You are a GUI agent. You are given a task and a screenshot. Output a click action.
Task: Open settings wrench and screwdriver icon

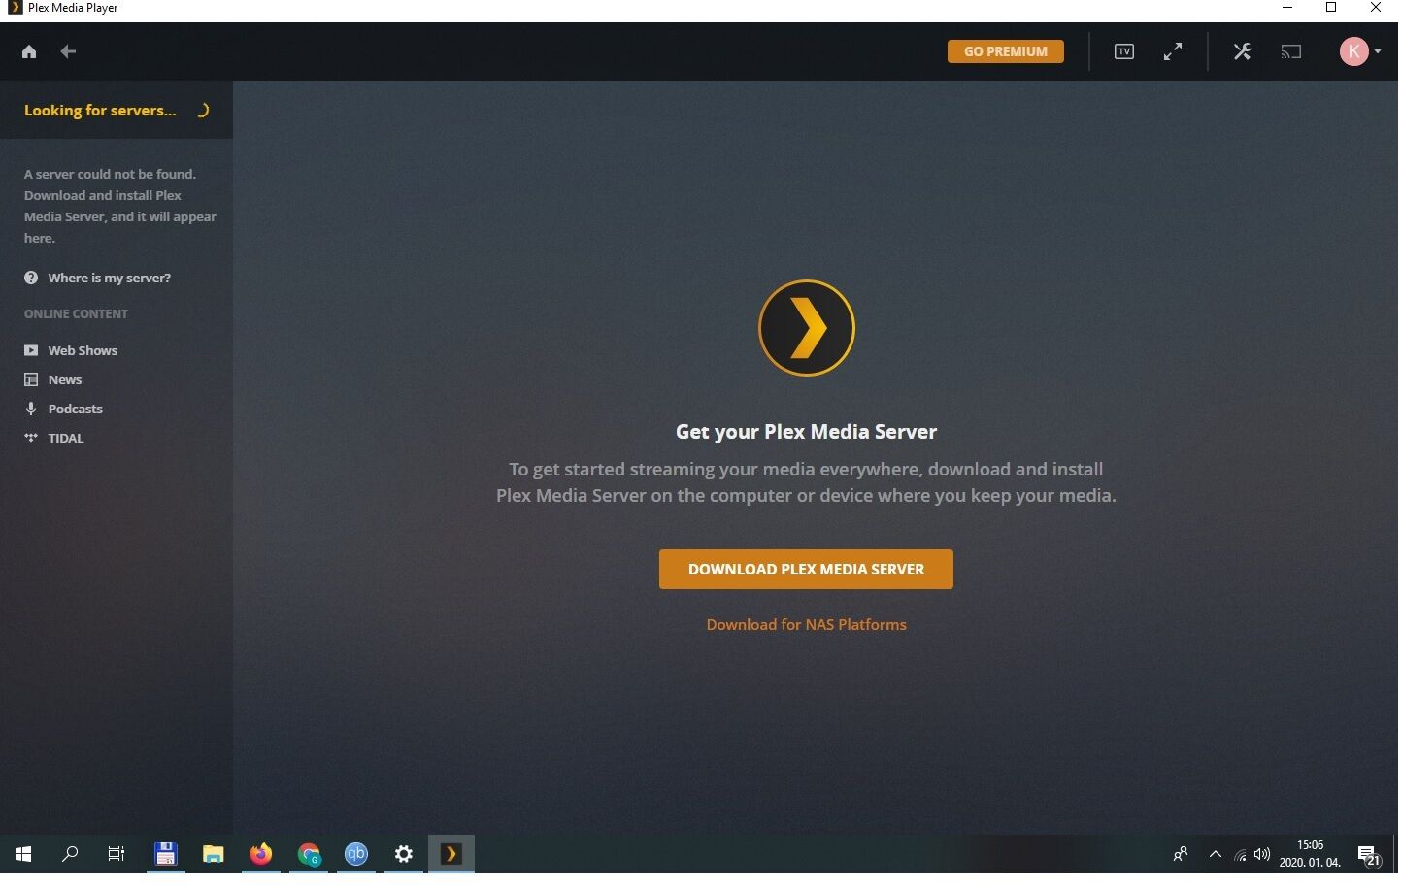click(x=1245, y=51)
